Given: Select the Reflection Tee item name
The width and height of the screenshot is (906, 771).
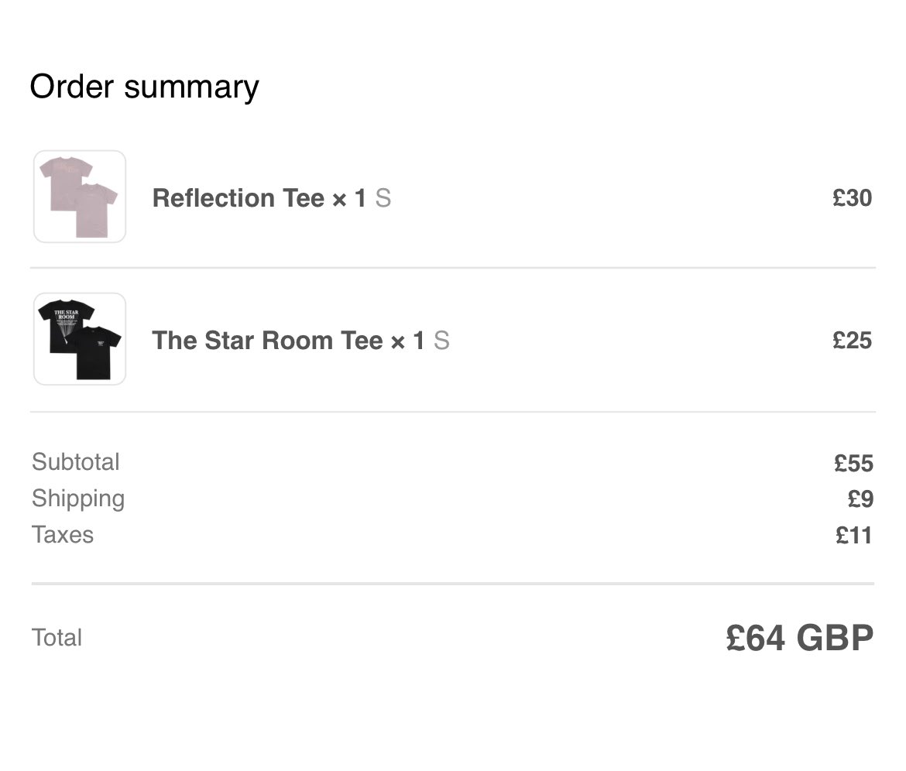Looking at the screenshot, I should pyautogui.click(x=238, y=198).
